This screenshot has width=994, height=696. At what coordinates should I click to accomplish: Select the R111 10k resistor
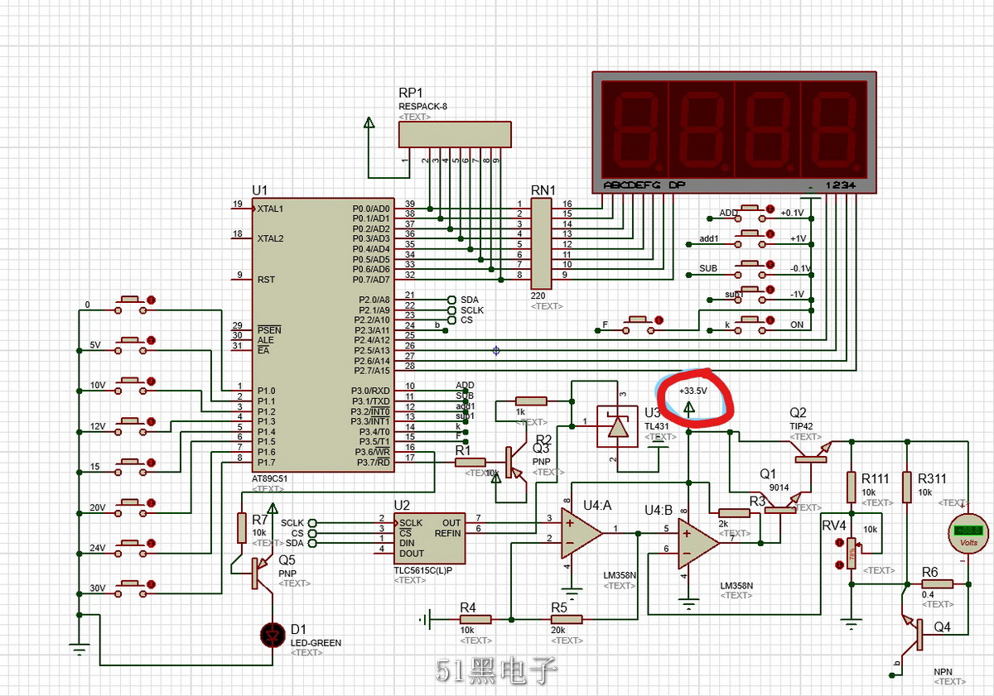coord(851,487)
